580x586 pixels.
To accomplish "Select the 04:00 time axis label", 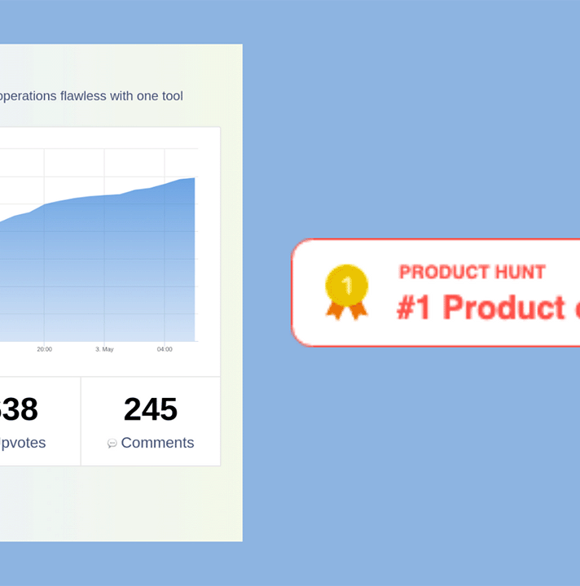I will [165, 349].
